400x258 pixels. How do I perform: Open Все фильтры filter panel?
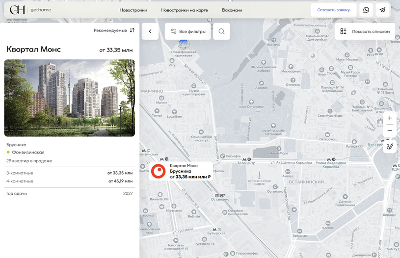(x=188, y=31)
